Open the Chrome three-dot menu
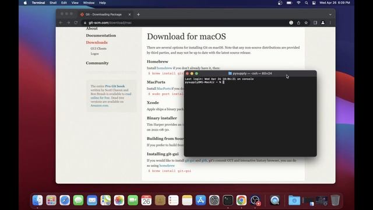The height and width of the screenshot is (210, 373). point(330,23)
